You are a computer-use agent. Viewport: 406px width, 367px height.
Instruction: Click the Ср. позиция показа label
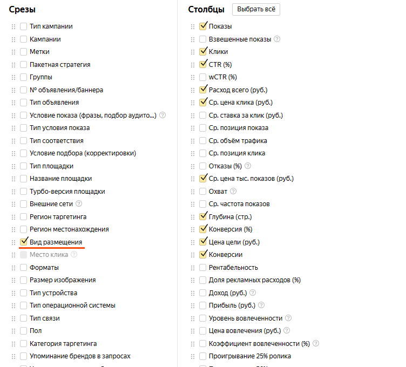(x=239, y=128)
